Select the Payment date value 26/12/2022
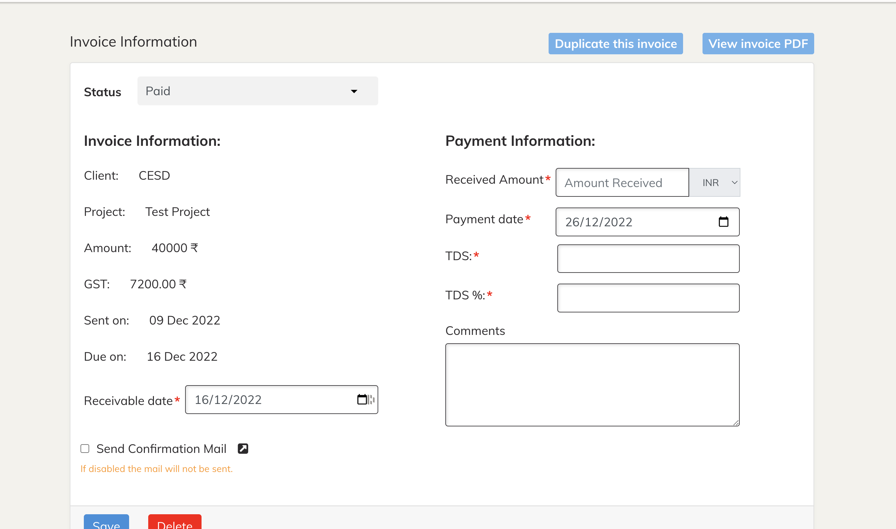Image resolution: width=896 pixels, height=529 pixels. pos(599,222)
